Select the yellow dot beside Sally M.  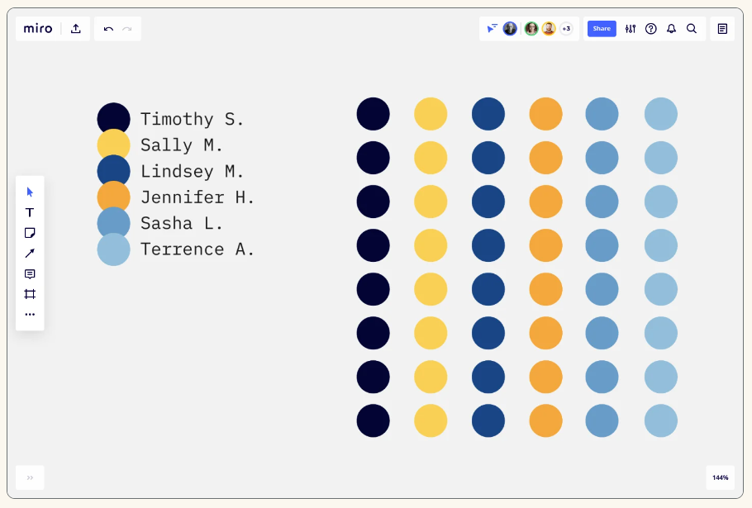[x=114, y=145]
